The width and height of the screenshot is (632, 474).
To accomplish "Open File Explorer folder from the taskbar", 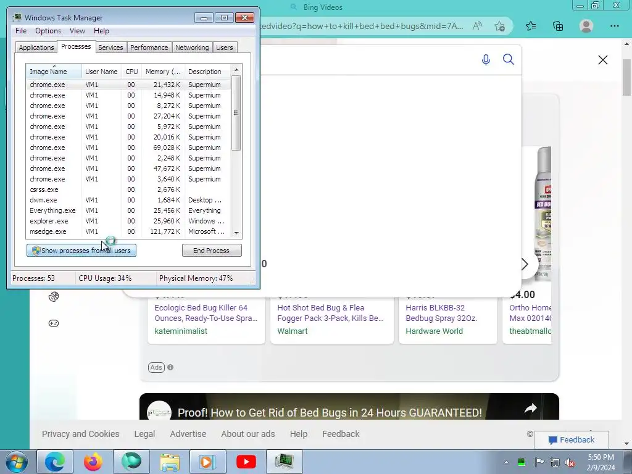I will coord(170,462).
